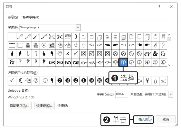Choose the trash can symbol
Viewport: 181px width, 128px height.
pyautogui.click(x=163, y=37)
